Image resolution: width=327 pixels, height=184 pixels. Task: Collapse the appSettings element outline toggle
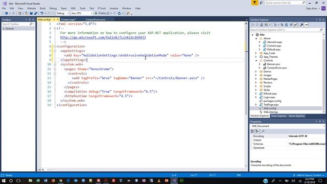pyautogui.click(x=55, y=51)
